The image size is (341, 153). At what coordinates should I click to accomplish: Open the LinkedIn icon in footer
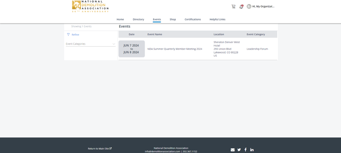[252, 150]
